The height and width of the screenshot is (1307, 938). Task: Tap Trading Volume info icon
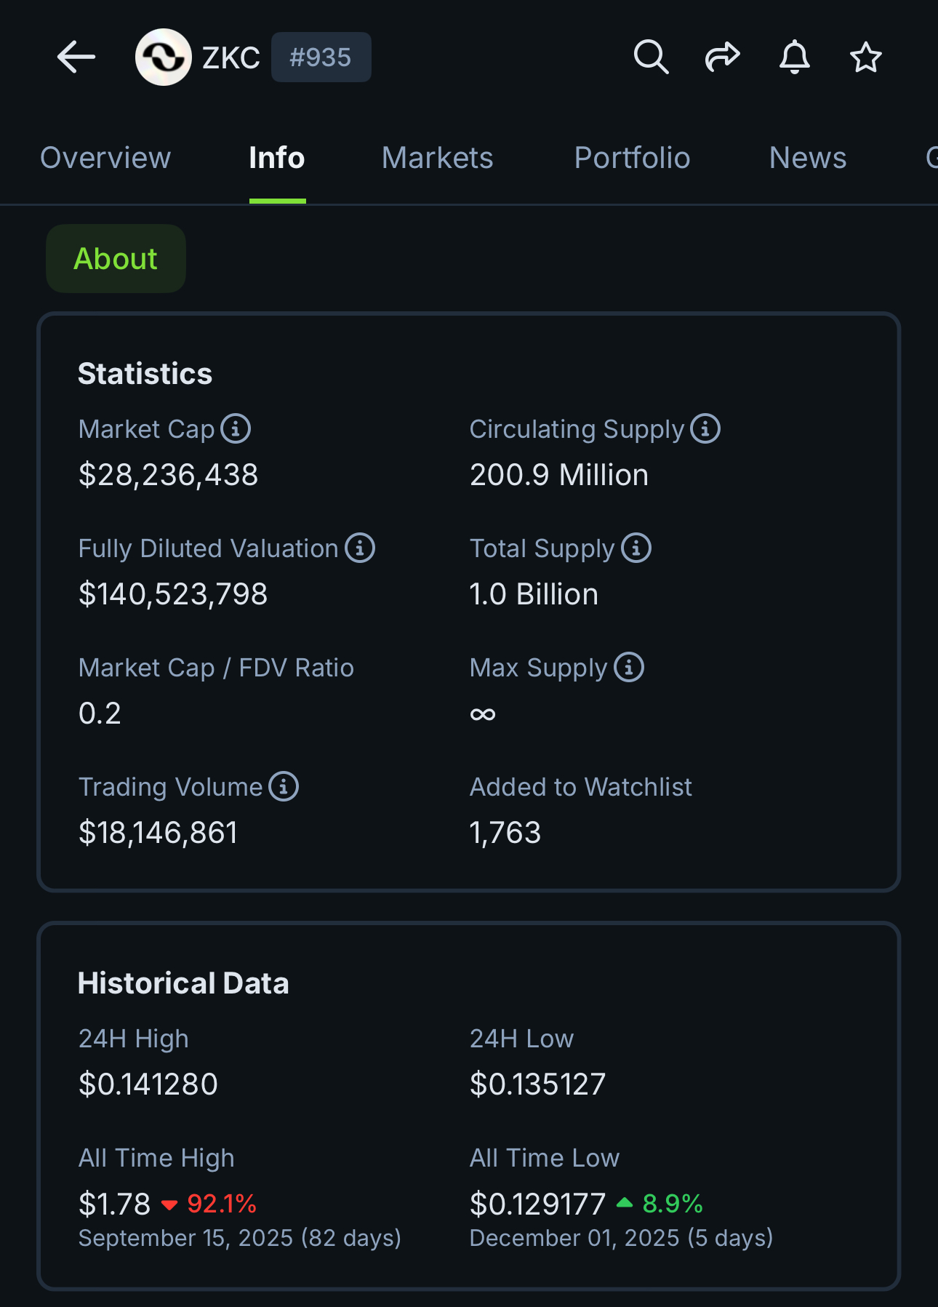point(284,786)
